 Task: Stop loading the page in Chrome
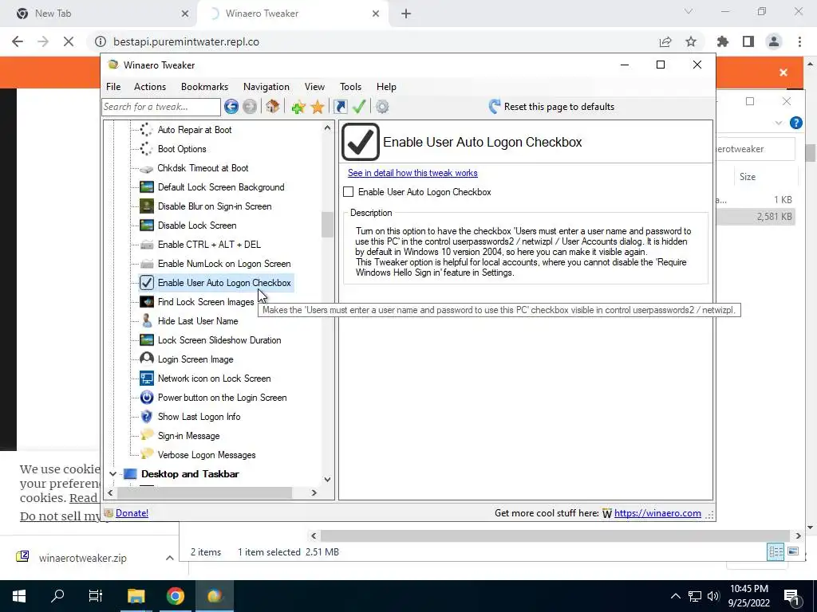pos(69,41)
